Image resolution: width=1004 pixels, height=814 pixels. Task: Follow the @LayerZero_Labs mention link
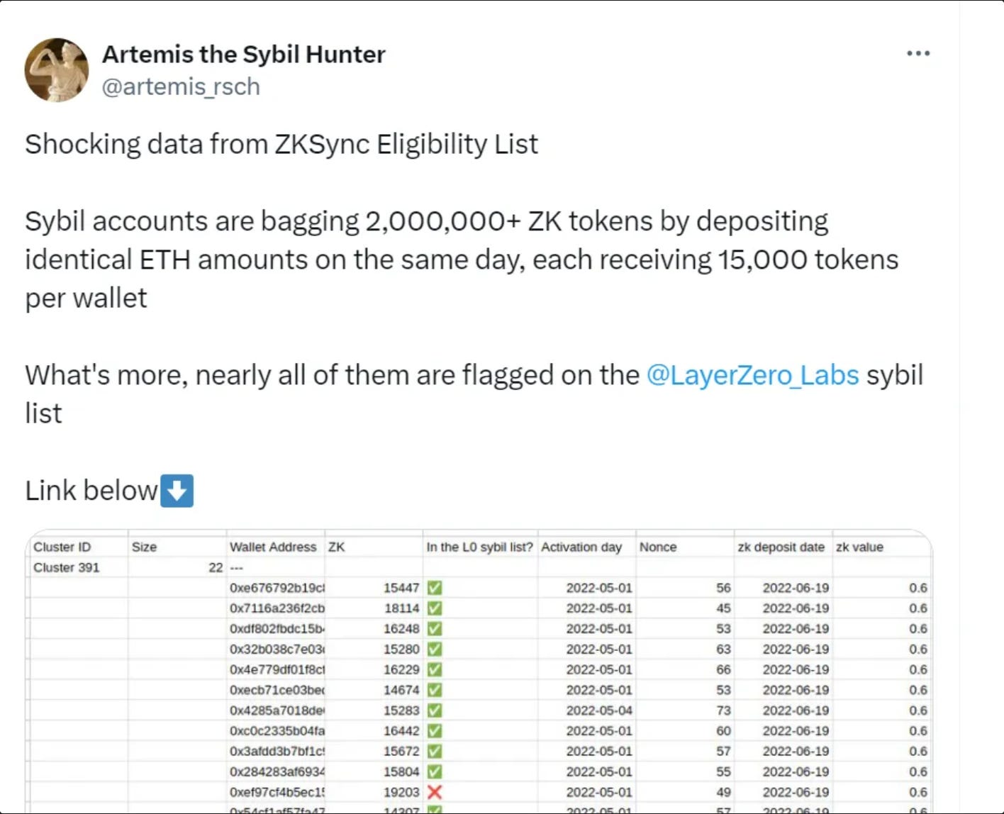coord(752,375)
